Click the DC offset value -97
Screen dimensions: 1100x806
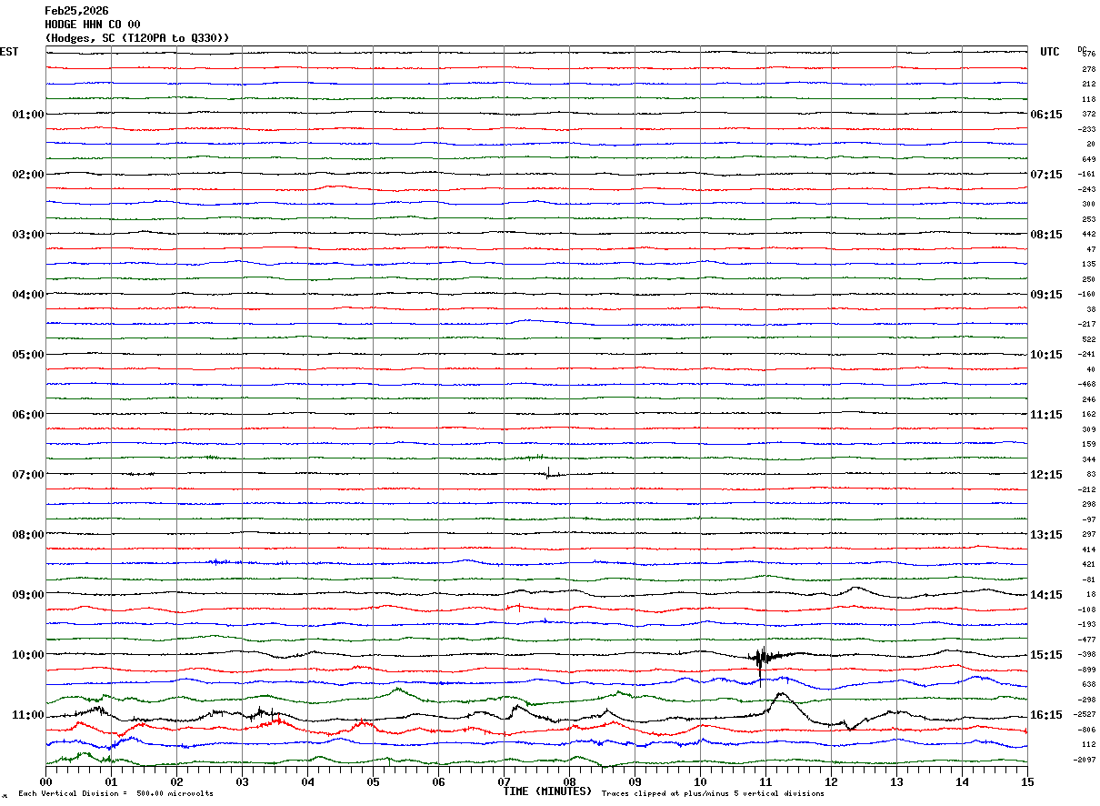(x=1089, y=519)
